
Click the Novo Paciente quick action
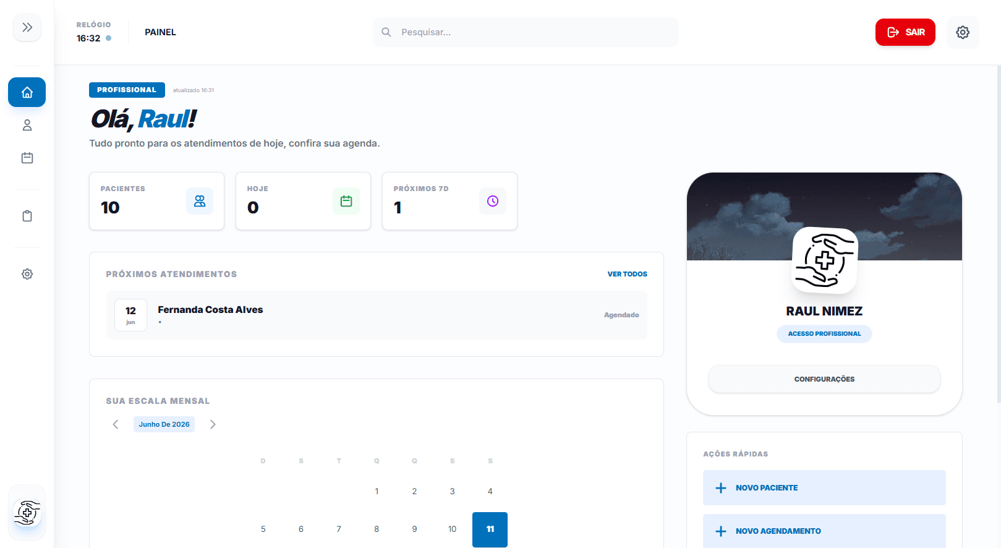[824, 488]
